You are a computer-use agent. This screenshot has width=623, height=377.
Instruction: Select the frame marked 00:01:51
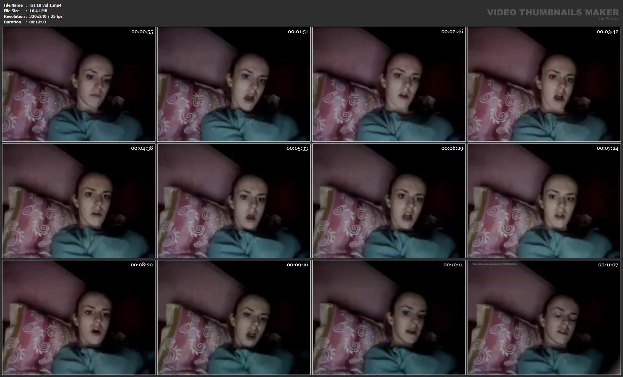point(234,84)
